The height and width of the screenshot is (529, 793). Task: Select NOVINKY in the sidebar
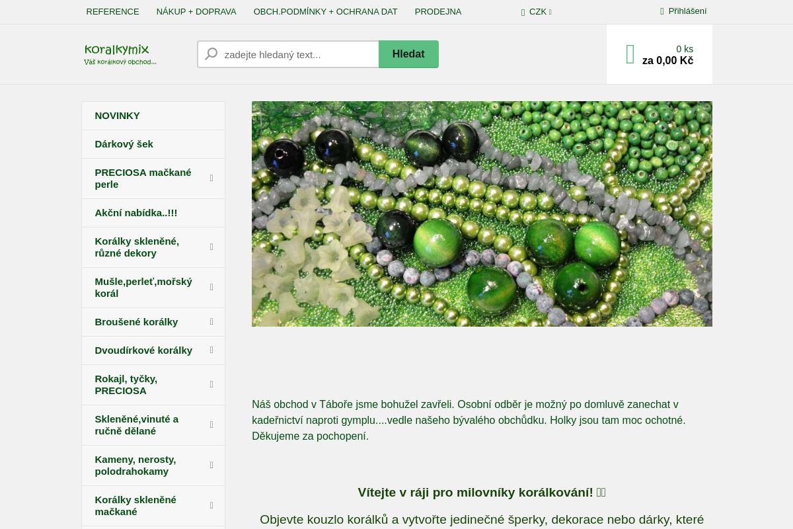[x=118, y=116]
